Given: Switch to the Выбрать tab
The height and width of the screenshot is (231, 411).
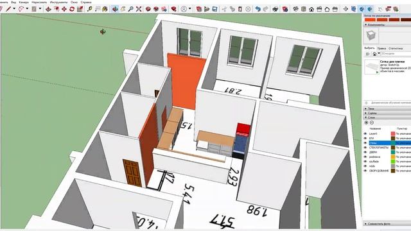Looking at the screenshot, I should (x=370, y=49).
